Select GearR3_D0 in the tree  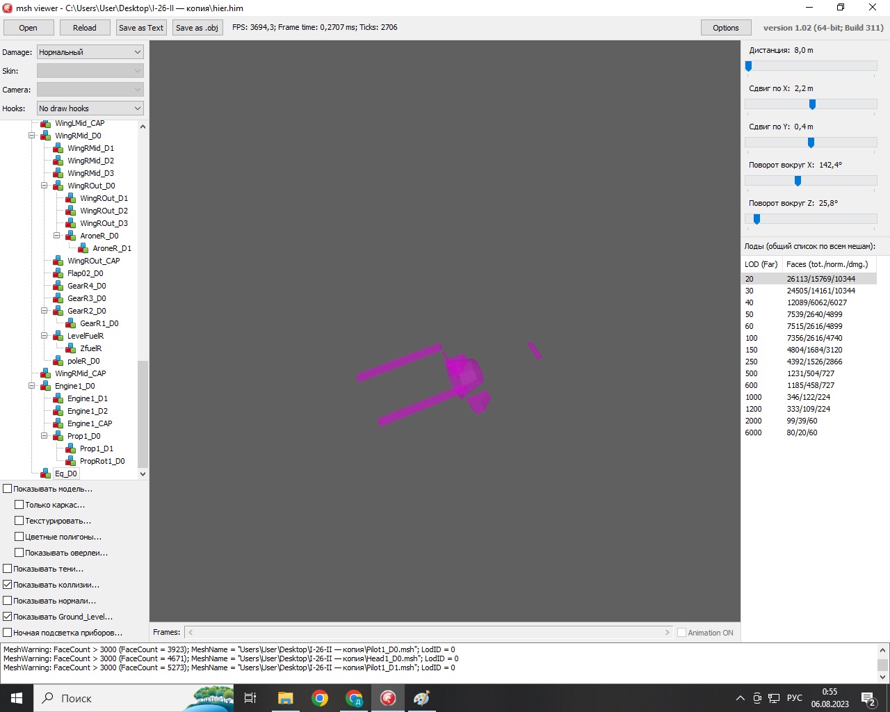[87, 298]
